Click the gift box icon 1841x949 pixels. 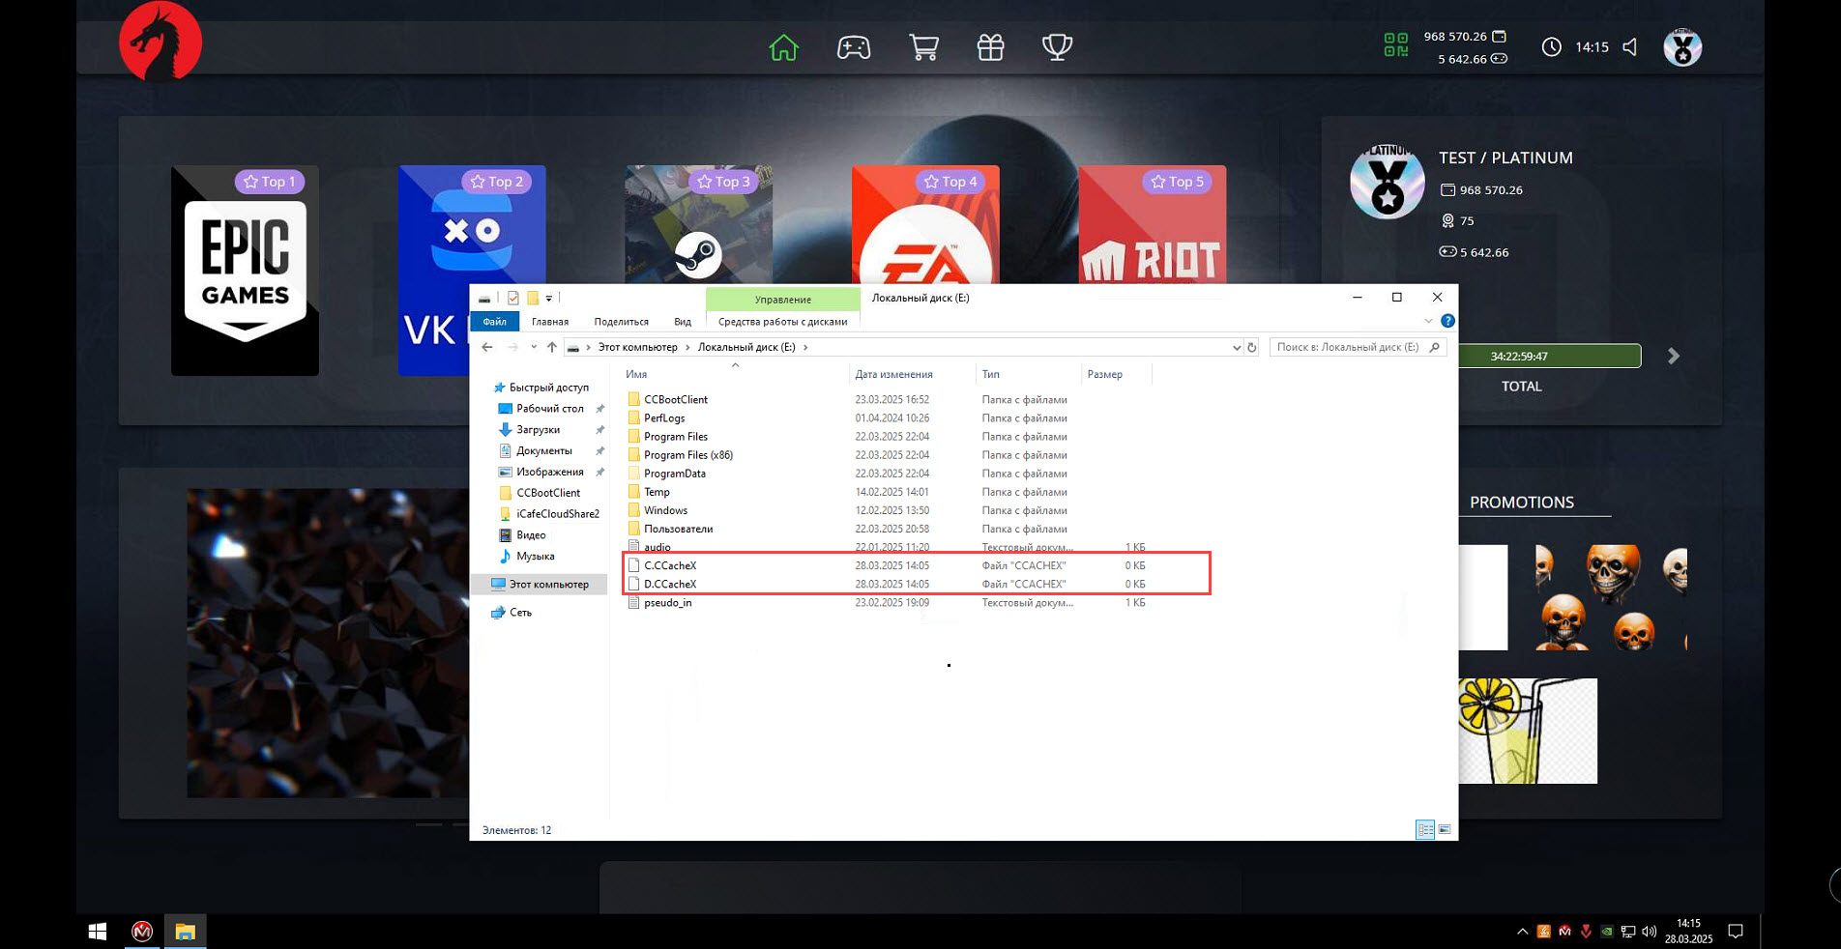pos(990,47)
